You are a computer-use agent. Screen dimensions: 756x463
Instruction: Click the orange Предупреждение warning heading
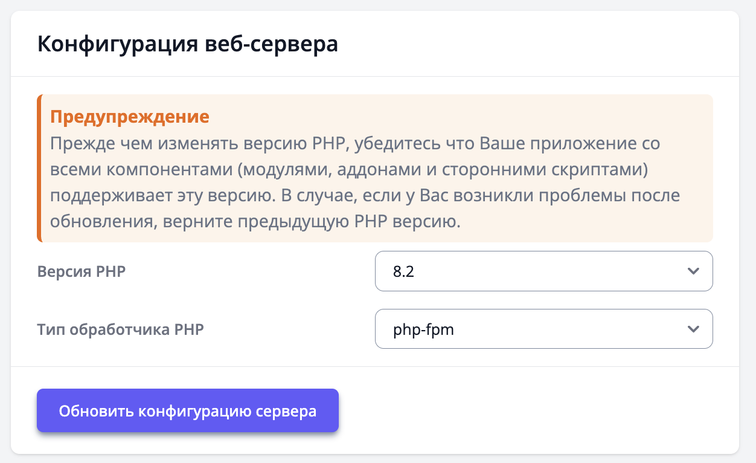[x=130, y=117]
